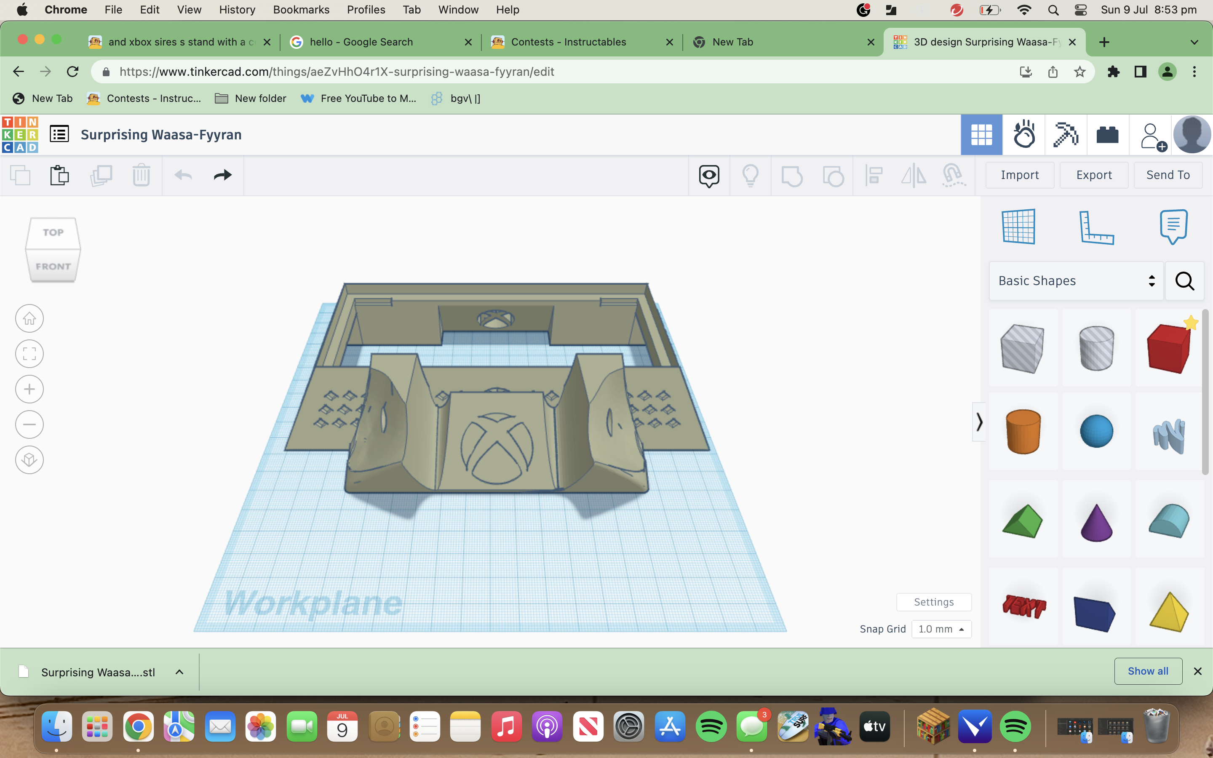Click the Delete trash icon in toolbar
This screenshot has width=1213, height=758.
click(142, 176)
